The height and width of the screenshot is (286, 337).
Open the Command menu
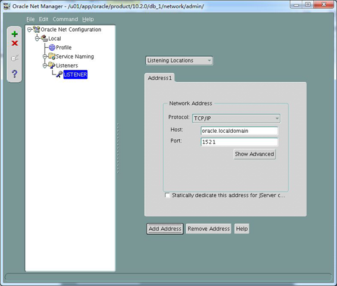point(65,19)
